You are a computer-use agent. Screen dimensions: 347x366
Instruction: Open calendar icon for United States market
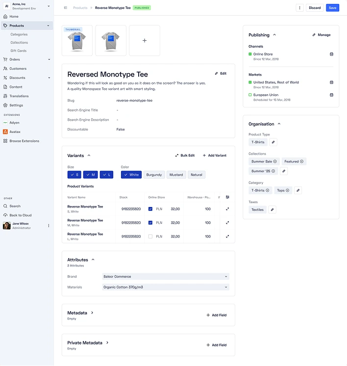331,82
